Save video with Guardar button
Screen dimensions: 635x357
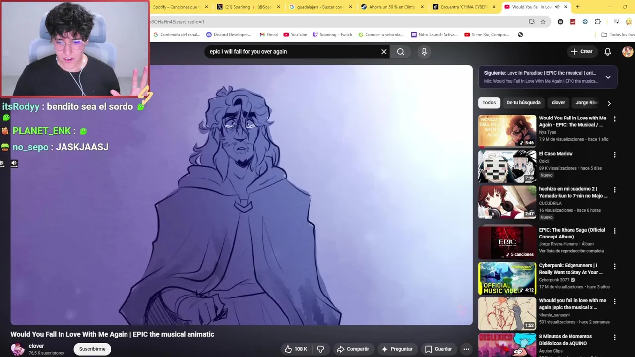tap(439, 349)
